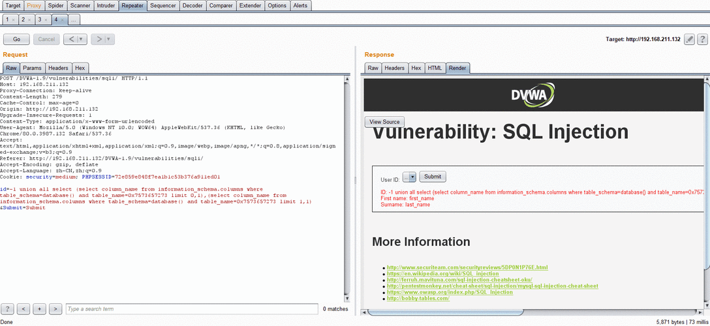Show Response HTML view
Screen dimensions: 710x326
pos(435,68)
